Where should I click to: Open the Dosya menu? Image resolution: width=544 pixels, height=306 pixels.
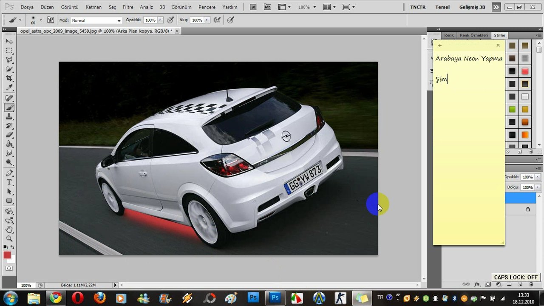pos(27,7)
